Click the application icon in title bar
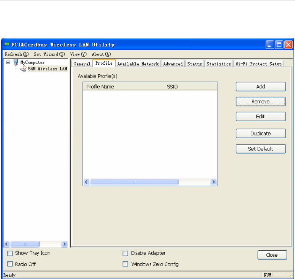The width and height of the screenshot is (295, 279). [x=6, y=45]
